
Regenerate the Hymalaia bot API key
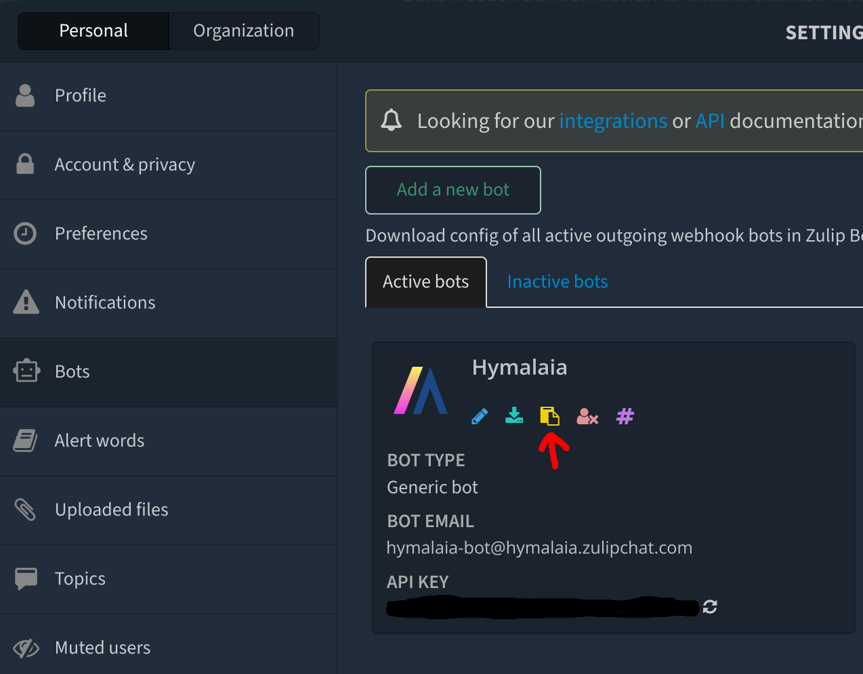[710, 607]
